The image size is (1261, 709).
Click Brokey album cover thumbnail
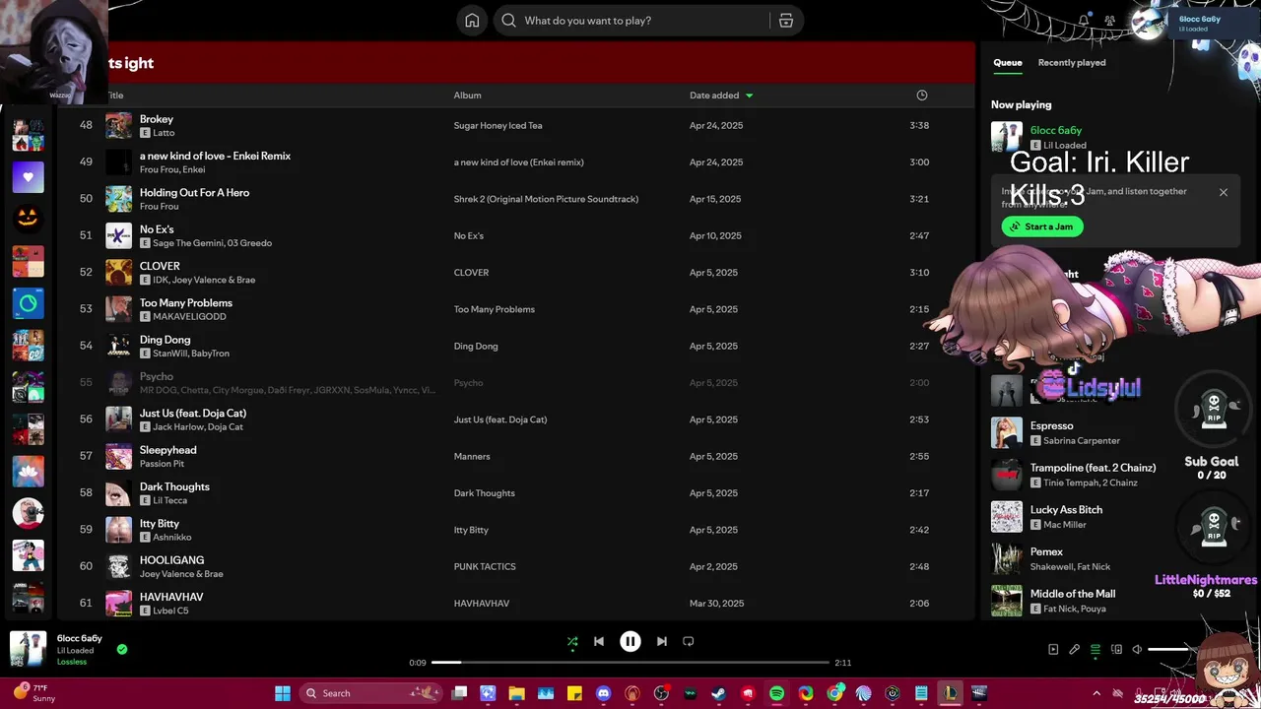(x=118, y=126)
